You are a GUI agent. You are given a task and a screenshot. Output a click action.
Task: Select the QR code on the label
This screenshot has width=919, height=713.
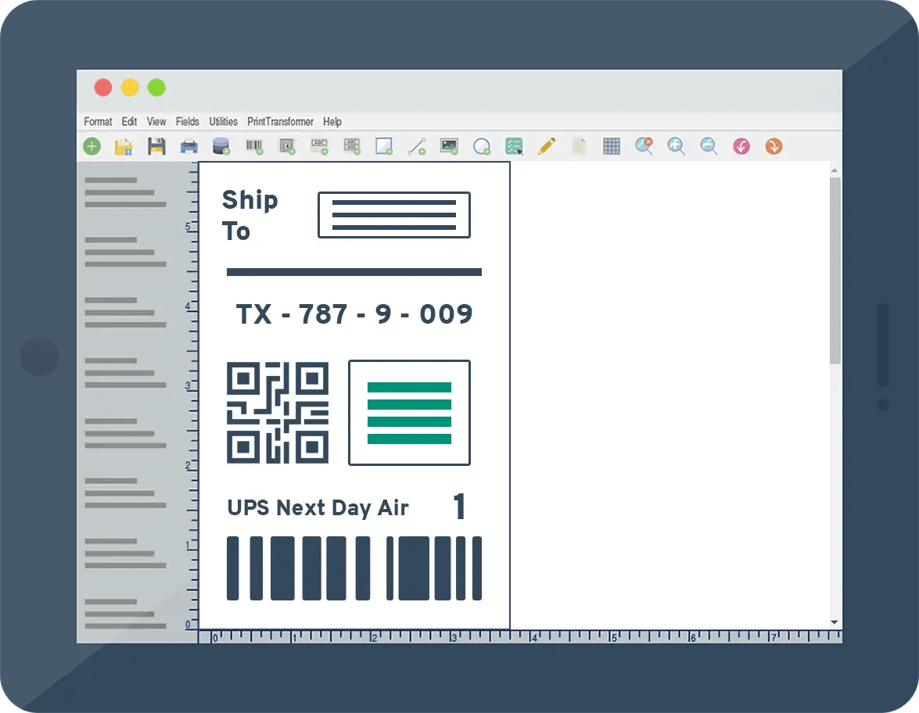click(x=278, y=413)
